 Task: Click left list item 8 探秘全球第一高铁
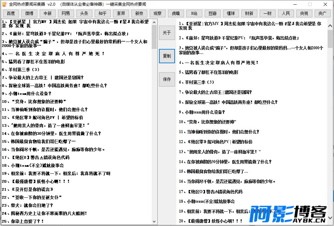(x=54, y=86)
